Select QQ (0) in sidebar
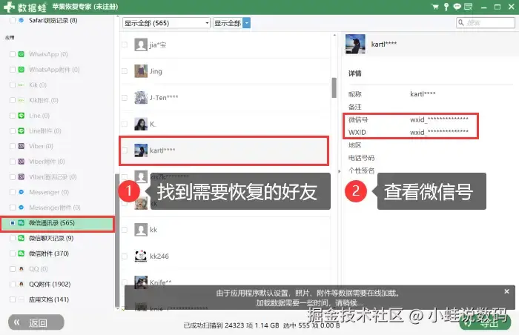 click(39, 269)
